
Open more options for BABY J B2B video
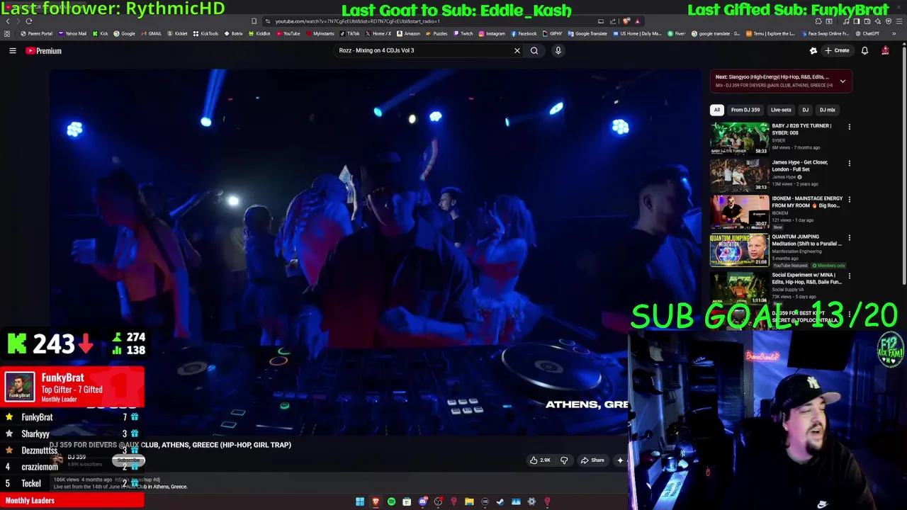[x=849, y=127]
